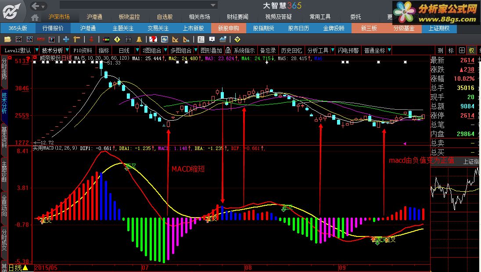Switch to the 股指期货 tab

click(x=263, y=28)
